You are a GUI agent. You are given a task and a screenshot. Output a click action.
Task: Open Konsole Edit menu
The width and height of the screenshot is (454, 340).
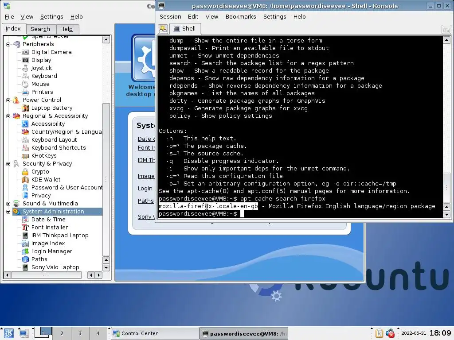[x=193, y=17]
